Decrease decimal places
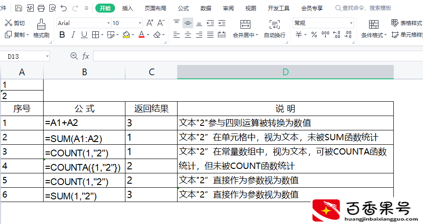The height and width of the screenshot is (224, 423). (x=348, y=34)
